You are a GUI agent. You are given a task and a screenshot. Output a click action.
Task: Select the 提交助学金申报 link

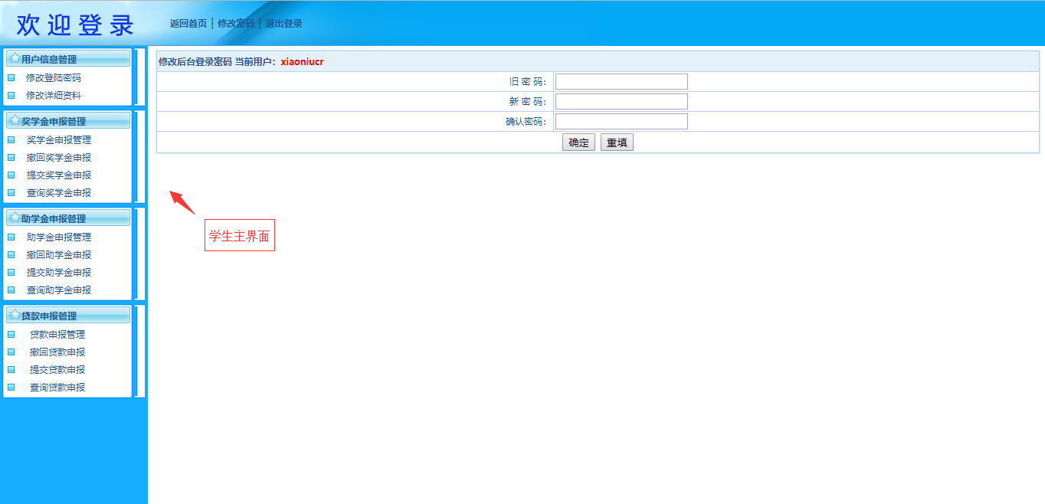click(59, 273)
